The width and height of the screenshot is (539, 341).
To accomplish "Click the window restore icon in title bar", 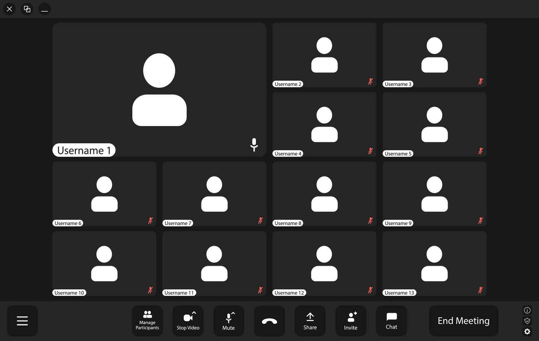I will pyautogui.click(x=27, y=9).
